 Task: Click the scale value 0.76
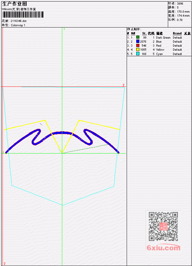click(180, 20)
